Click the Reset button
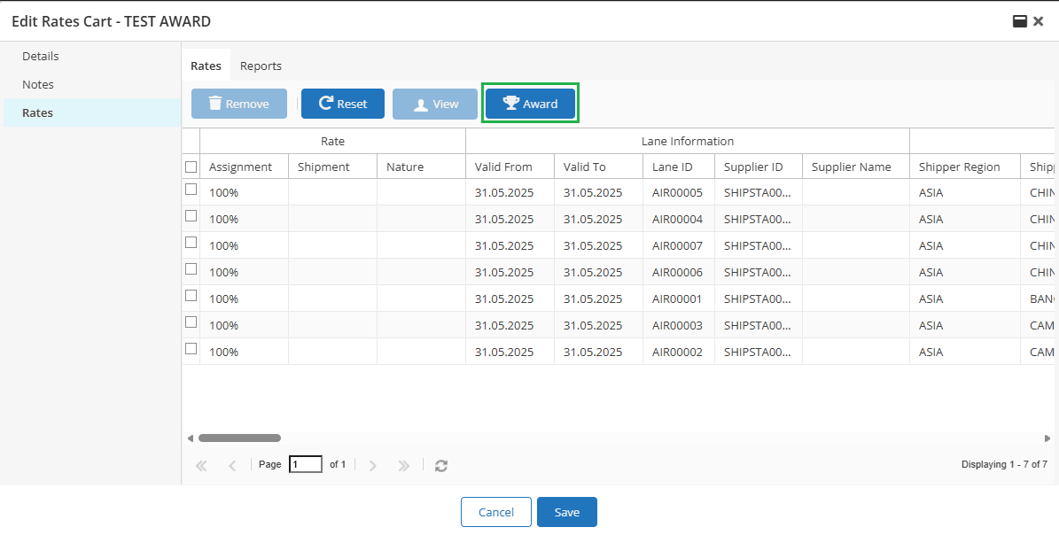Viewport: 1059px width, 535px height. pos(342,104)
